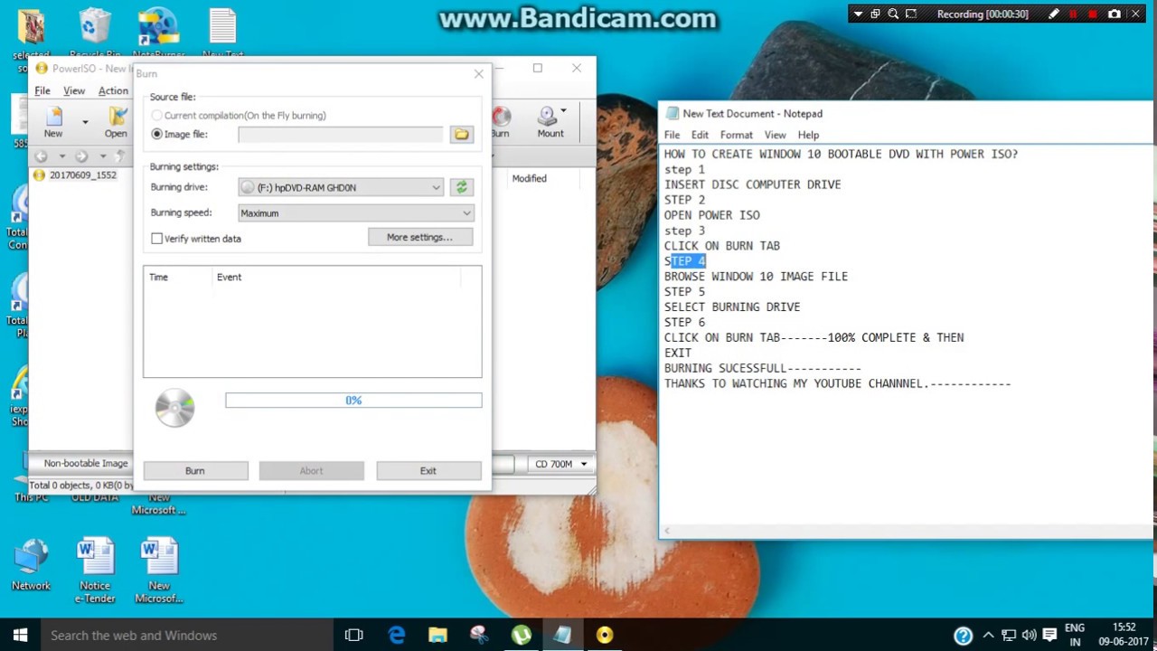Go forward with PowerISO navigation arrow
Image resolution: width=1157 pixels, height=651 pixels.
coord(81,156)
